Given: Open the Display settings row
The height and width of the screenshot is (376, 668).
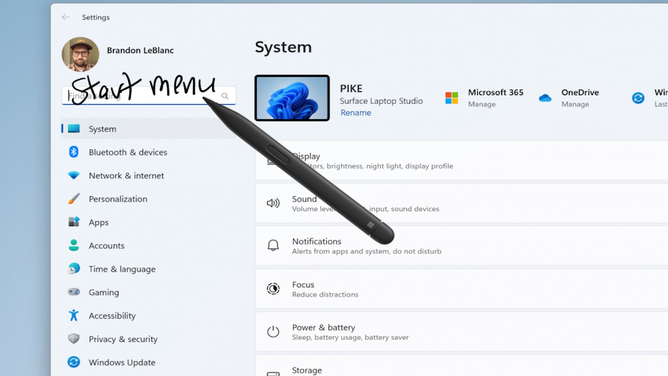Looking at the screenshot, I should click(461, 160).
